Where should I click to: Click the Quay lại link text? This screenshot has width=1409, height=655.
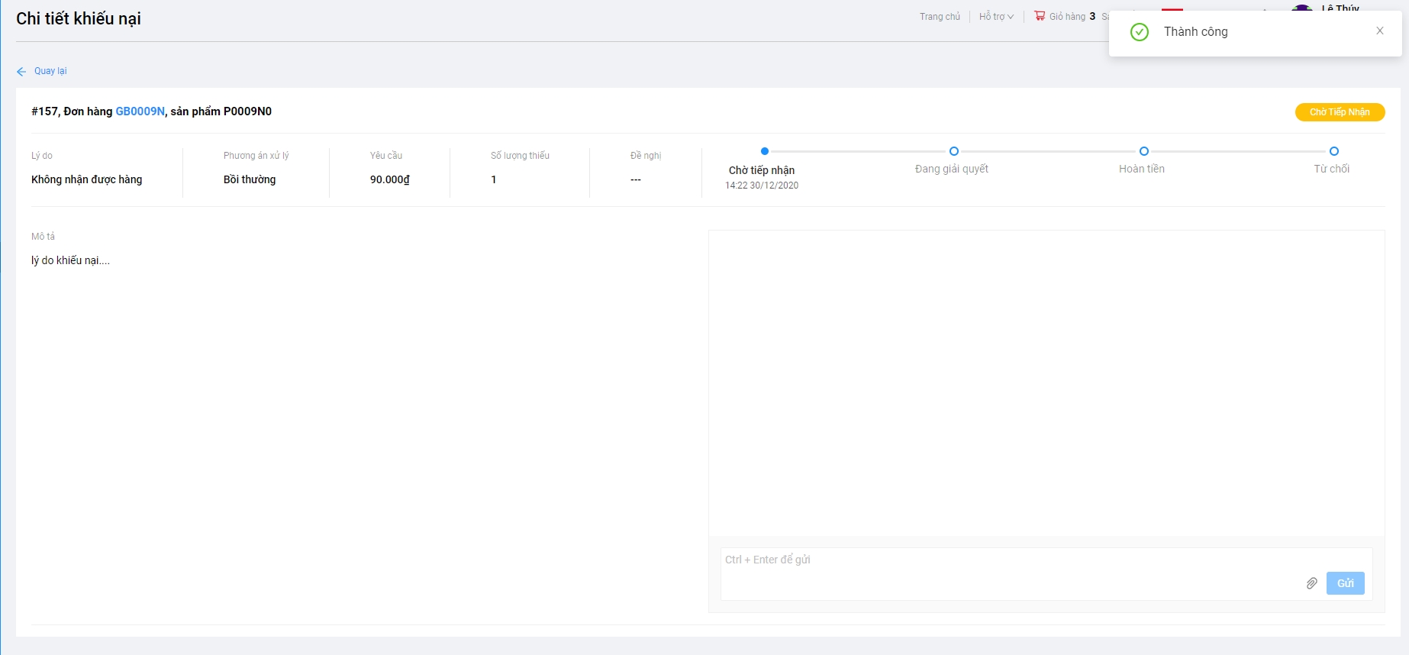coord(50,71)
